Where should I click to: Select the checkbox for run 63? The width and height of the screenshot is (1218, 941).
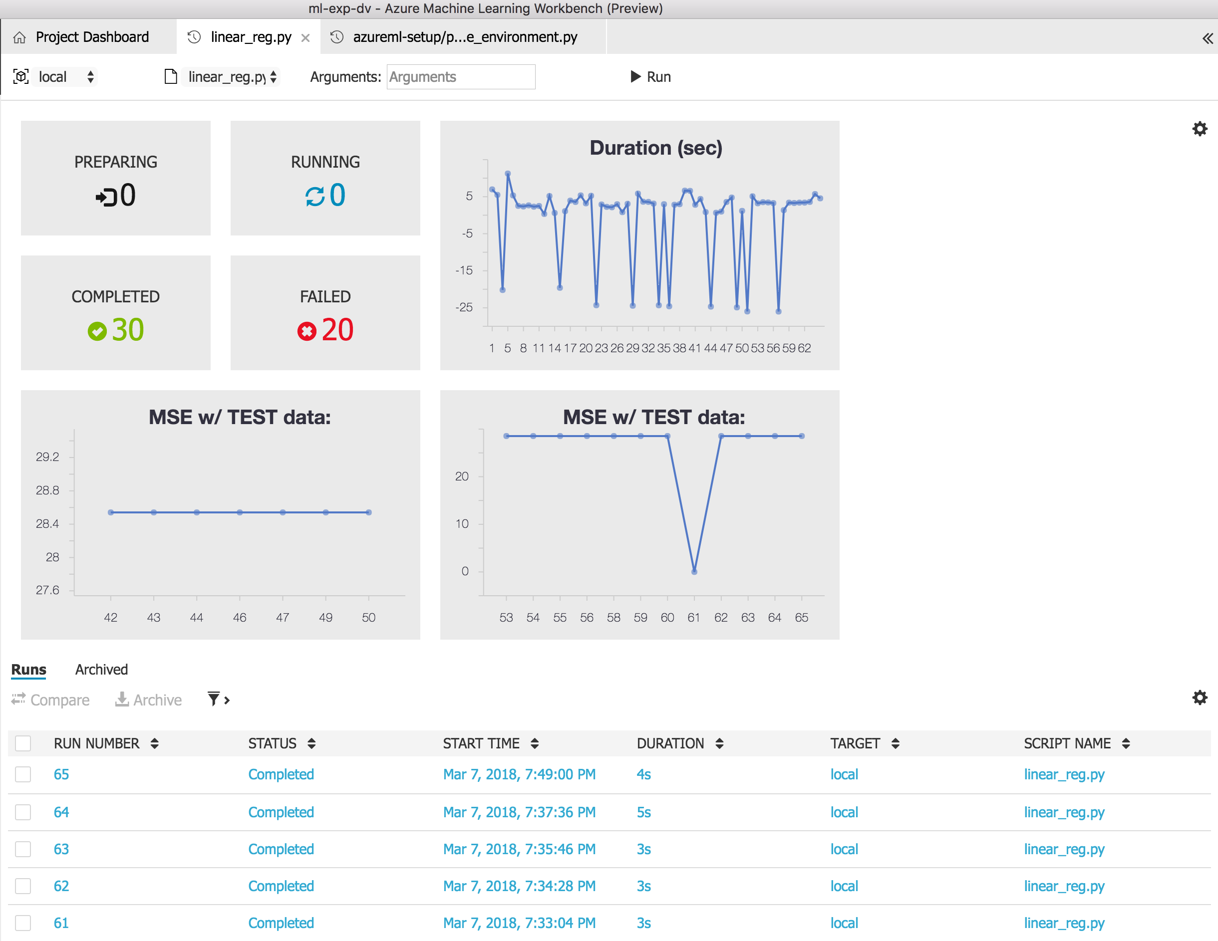pyautogui.click(x=23, y=849)
